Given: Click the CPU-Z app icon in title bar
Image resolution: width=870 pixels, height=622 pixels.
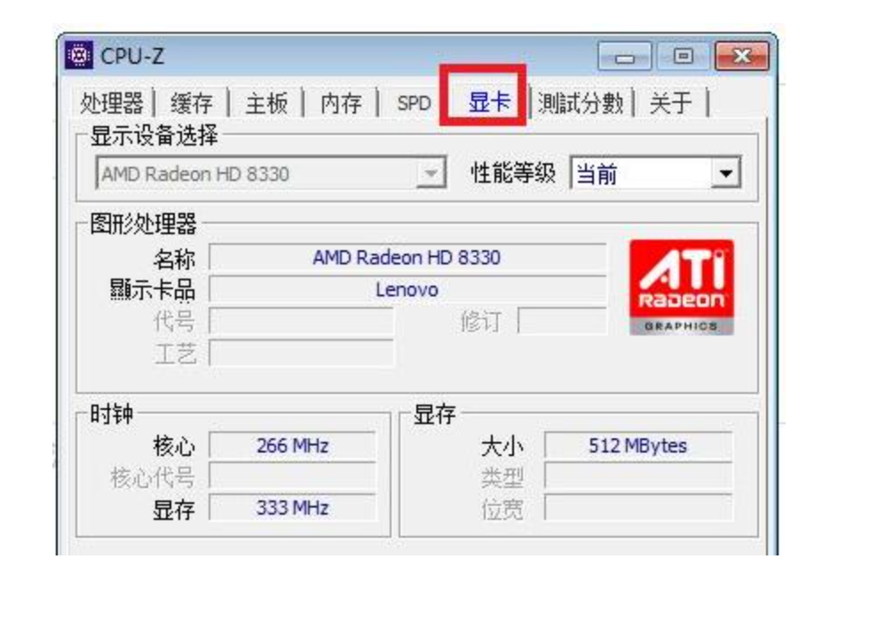Looking at the screenshot, I should click(x=80, y=59).
